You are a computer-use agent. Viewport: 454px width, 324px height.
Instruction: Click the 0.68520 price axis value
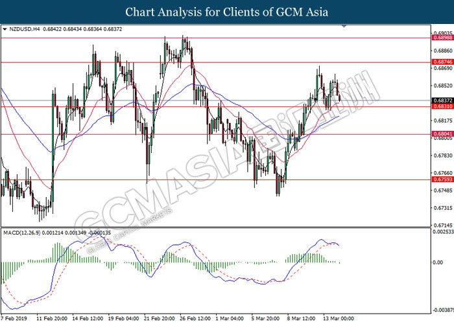443,86
